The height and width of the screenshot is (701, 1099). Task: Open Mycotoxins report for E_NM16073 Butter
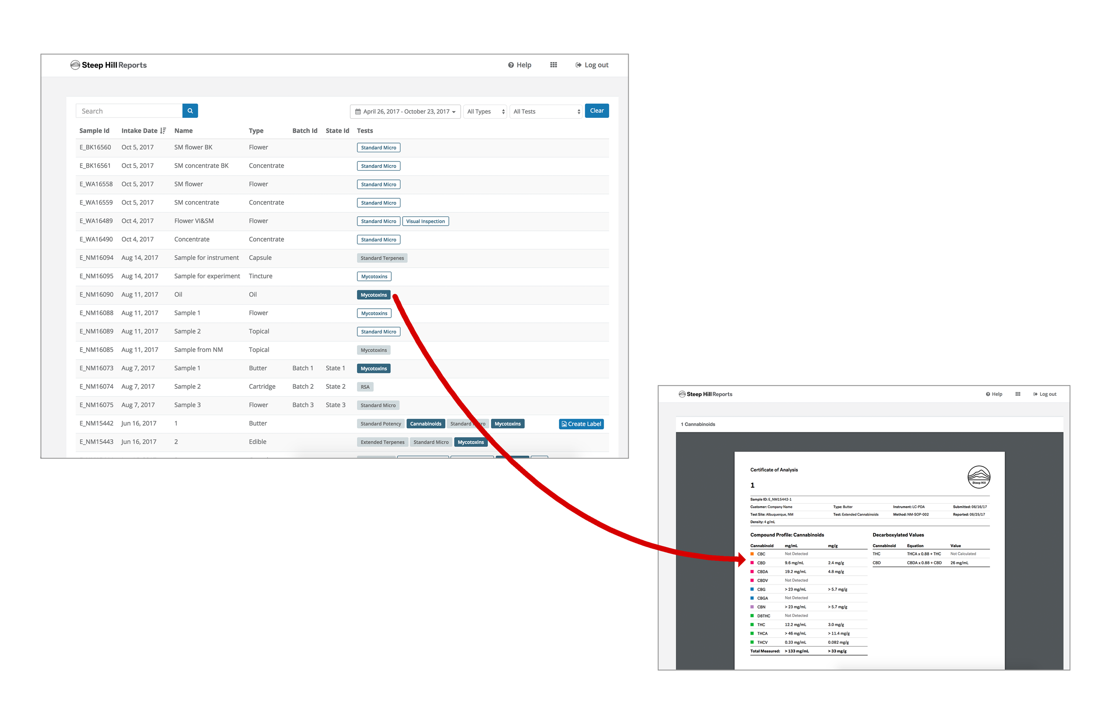coord(373,369)
